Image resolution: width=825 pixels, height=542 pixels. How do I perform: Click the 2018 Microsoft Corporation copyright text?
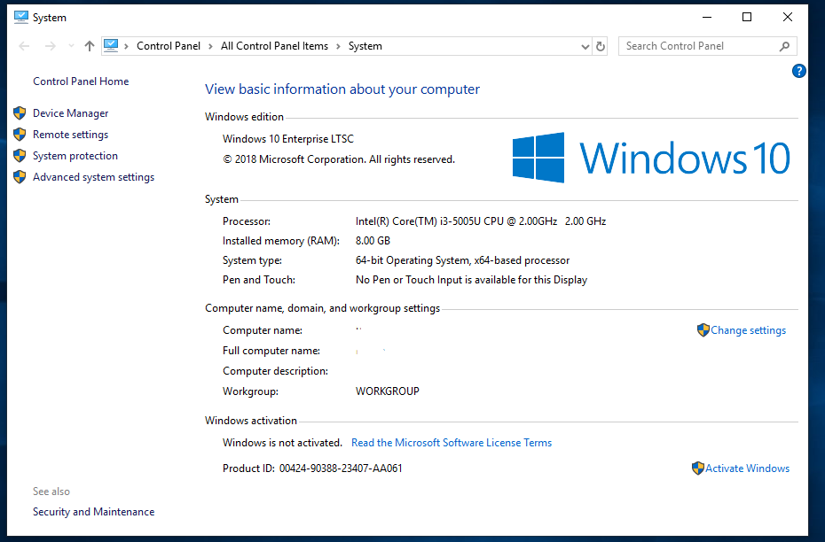point(339,159)
